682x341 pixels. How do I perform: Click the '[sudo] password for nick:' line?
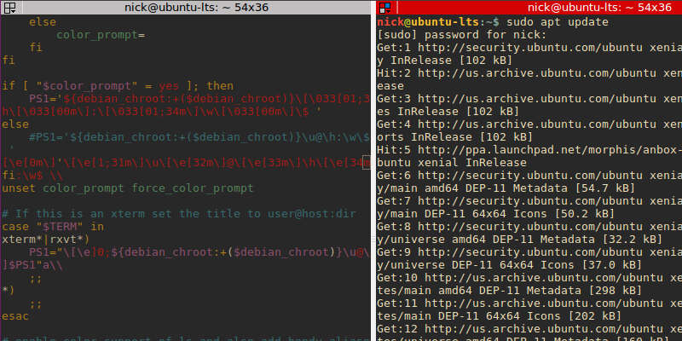(461, 35)
